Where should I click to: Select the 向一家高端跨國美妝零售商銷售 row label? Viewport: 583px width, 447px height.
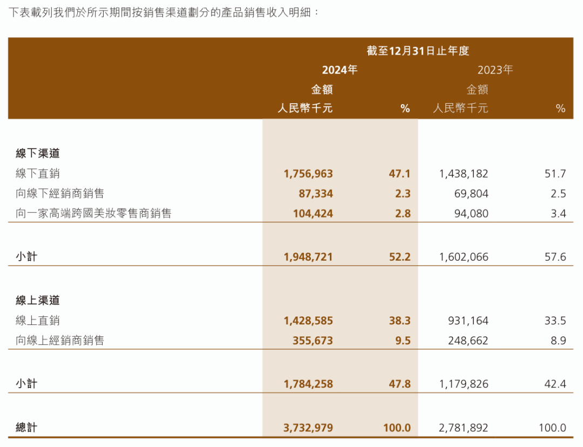click(x=93, y=213)
